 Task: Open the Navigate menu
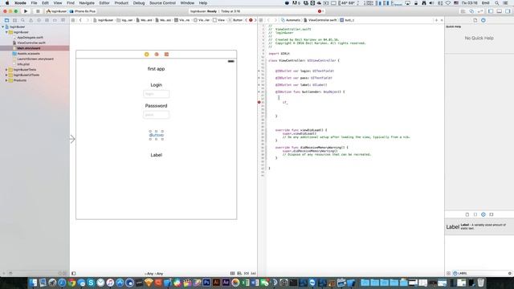(87, 3)
